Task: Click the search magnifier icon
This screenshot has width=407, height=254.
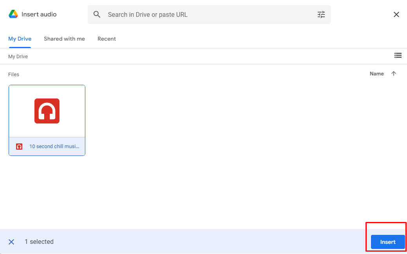Action: point(97,14)
